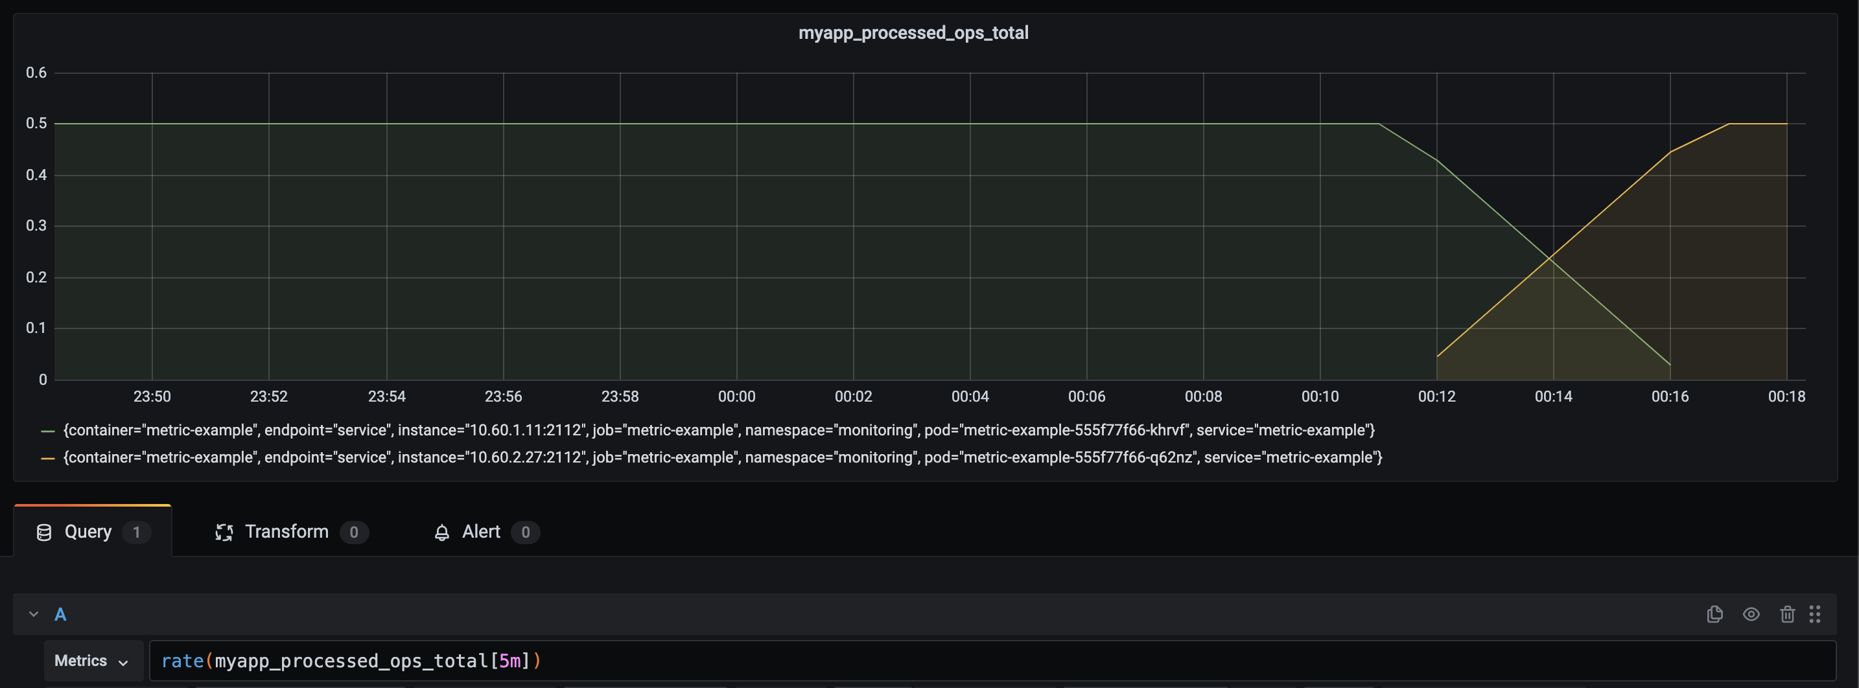
Task: Open the Metrics dropdown
Action: pyautogui.click(x=93, y=661)
